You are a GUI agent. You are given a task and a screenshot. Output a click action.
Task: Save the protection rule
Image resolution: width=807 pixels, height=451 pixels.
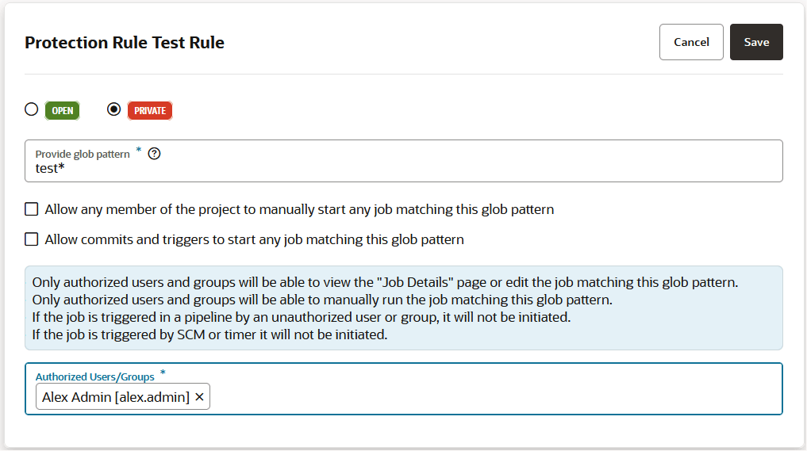point(755,42)
